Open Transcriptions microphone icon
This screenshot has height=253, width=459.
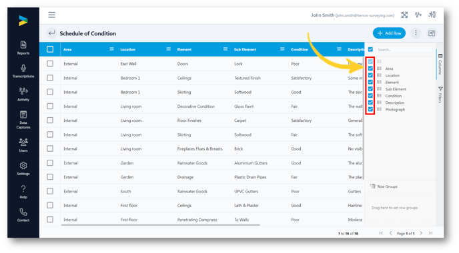pos(23,71)
